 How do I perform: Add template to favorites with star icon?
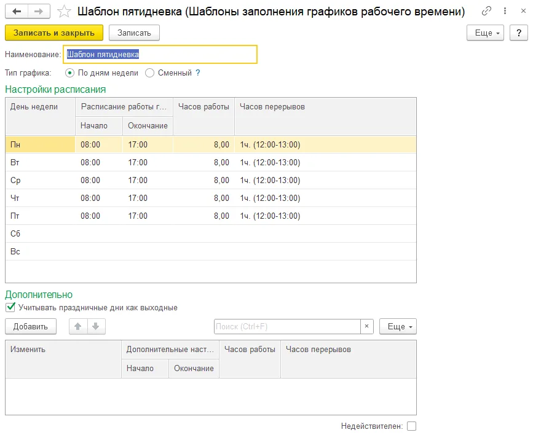[64, 12]
